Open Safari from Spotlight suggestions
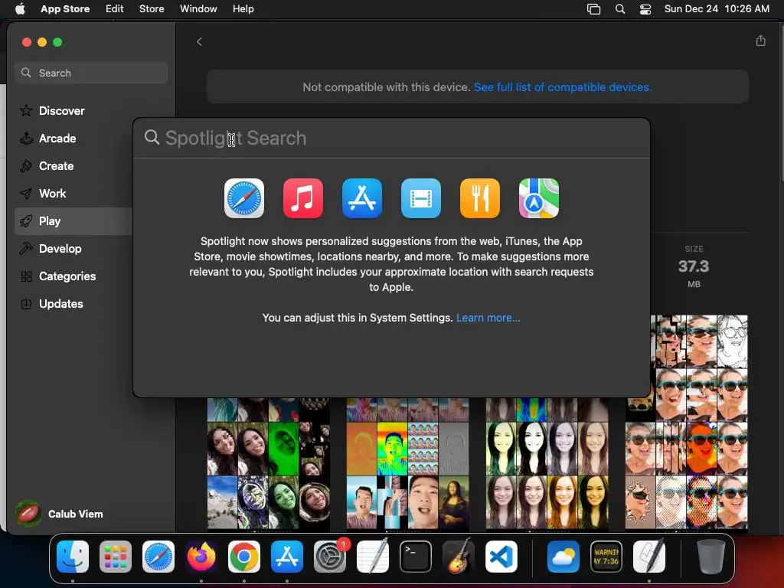 (x=244, y=198)
